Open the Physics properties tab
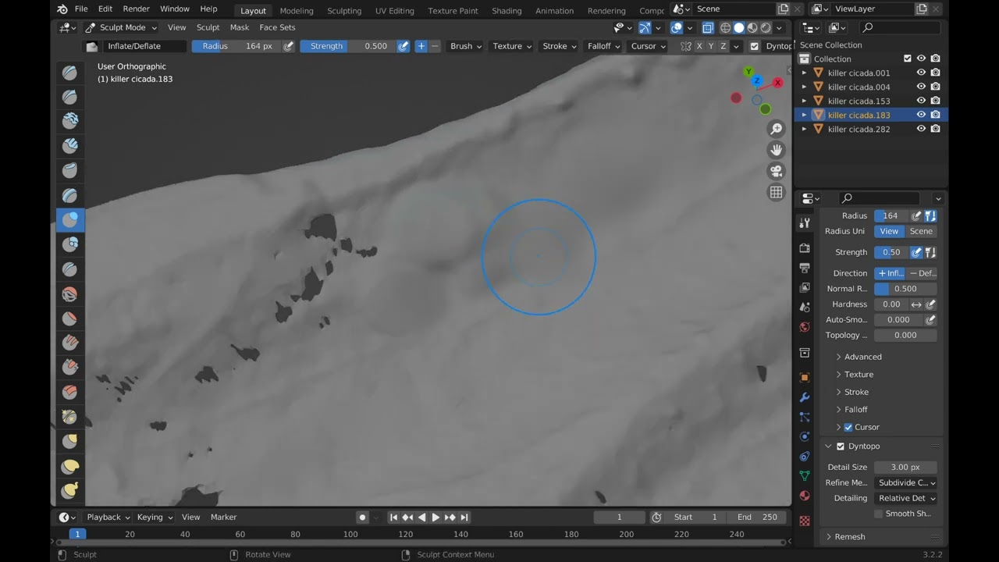Viewport: 999px width, 562px height. 805,436
